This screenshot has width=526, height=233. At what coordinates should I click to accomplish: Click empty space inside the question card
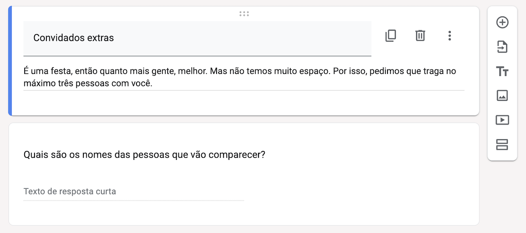click(362, 189)
